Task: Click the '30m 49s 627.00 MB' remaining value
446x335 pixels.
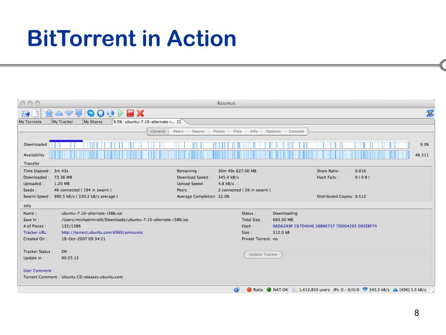Action: pyautogui.click(x=237, y=171)
